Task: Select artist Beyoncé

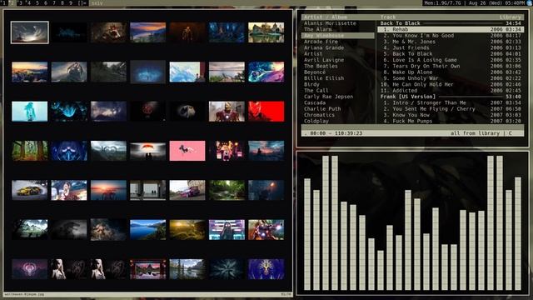Action: (315, 72)
